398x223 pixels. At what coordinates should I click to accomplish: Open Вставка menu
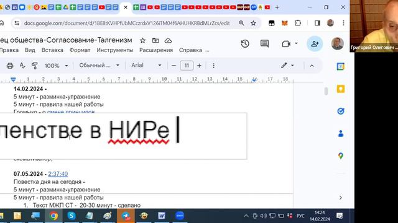[52, 50]
